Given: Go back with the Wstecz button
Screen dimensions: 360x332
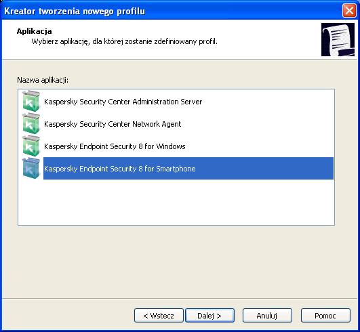Looking at the screenshot, I should pyautogui.click(x=159, y=316).
